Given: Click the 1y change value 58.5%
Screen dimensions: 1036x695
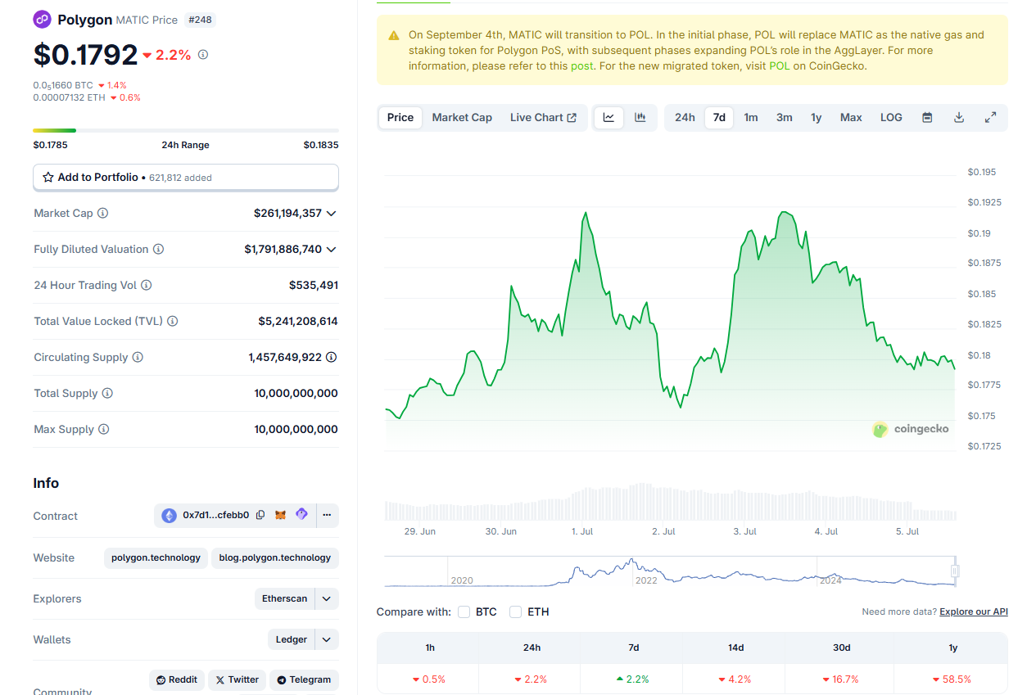Looking at the screenshot, I should click(x=952, y=679).
